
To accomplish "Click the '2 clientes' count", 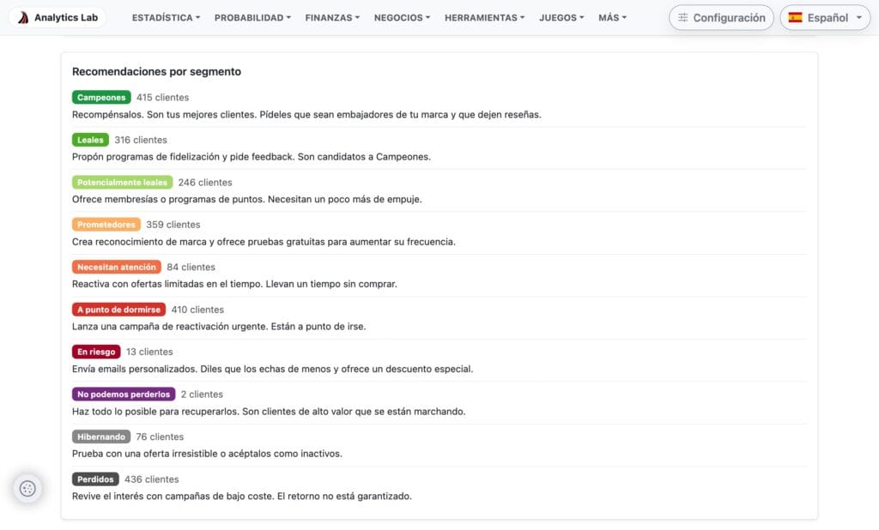I will click(x=202, y=394).
